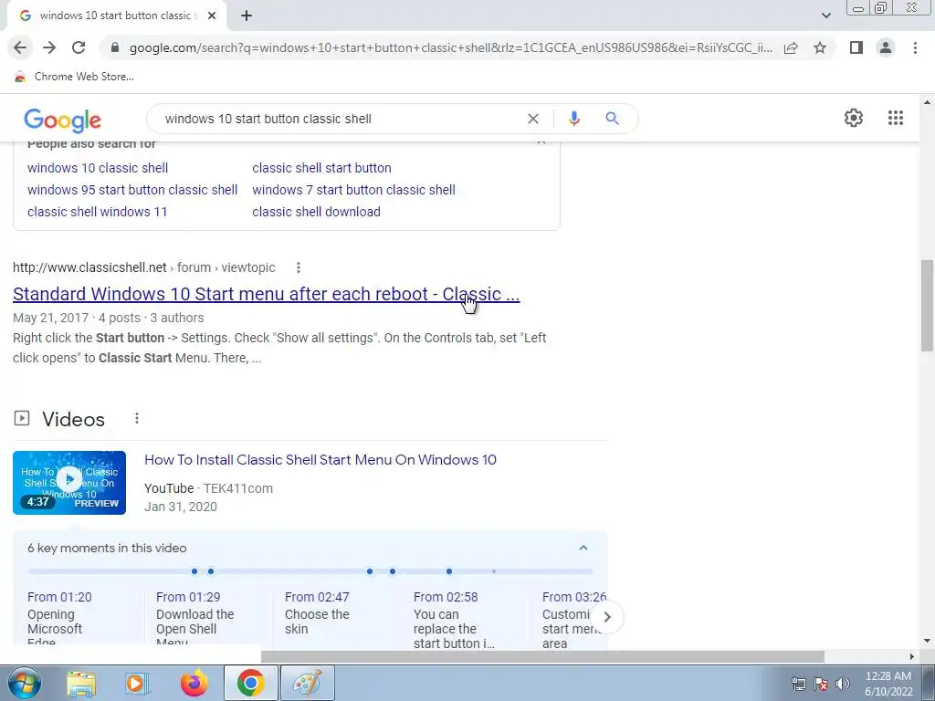Clear the search box with X
The height and width of the screenshot is (701, 935).
[533, 119]
